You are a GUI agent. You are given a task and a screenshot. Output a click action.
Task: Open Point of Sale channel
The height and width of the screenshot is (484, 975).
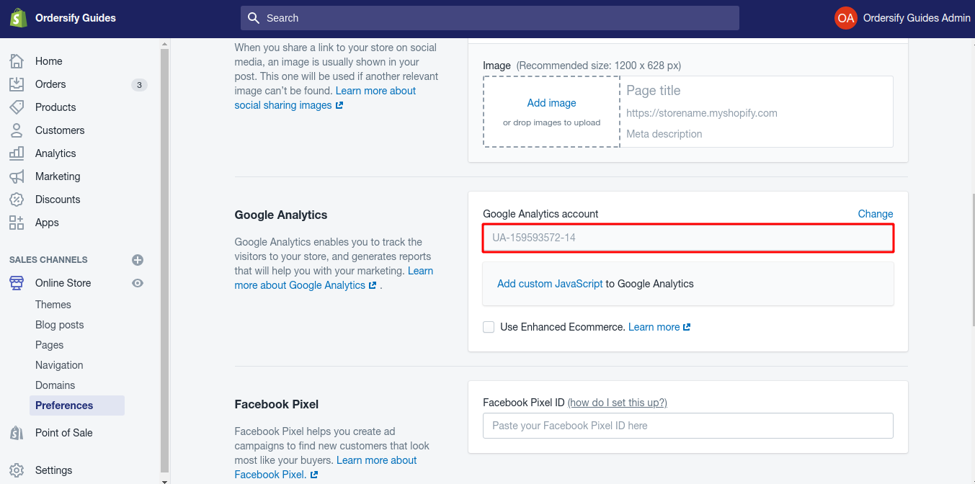click(x=64, y=433)
